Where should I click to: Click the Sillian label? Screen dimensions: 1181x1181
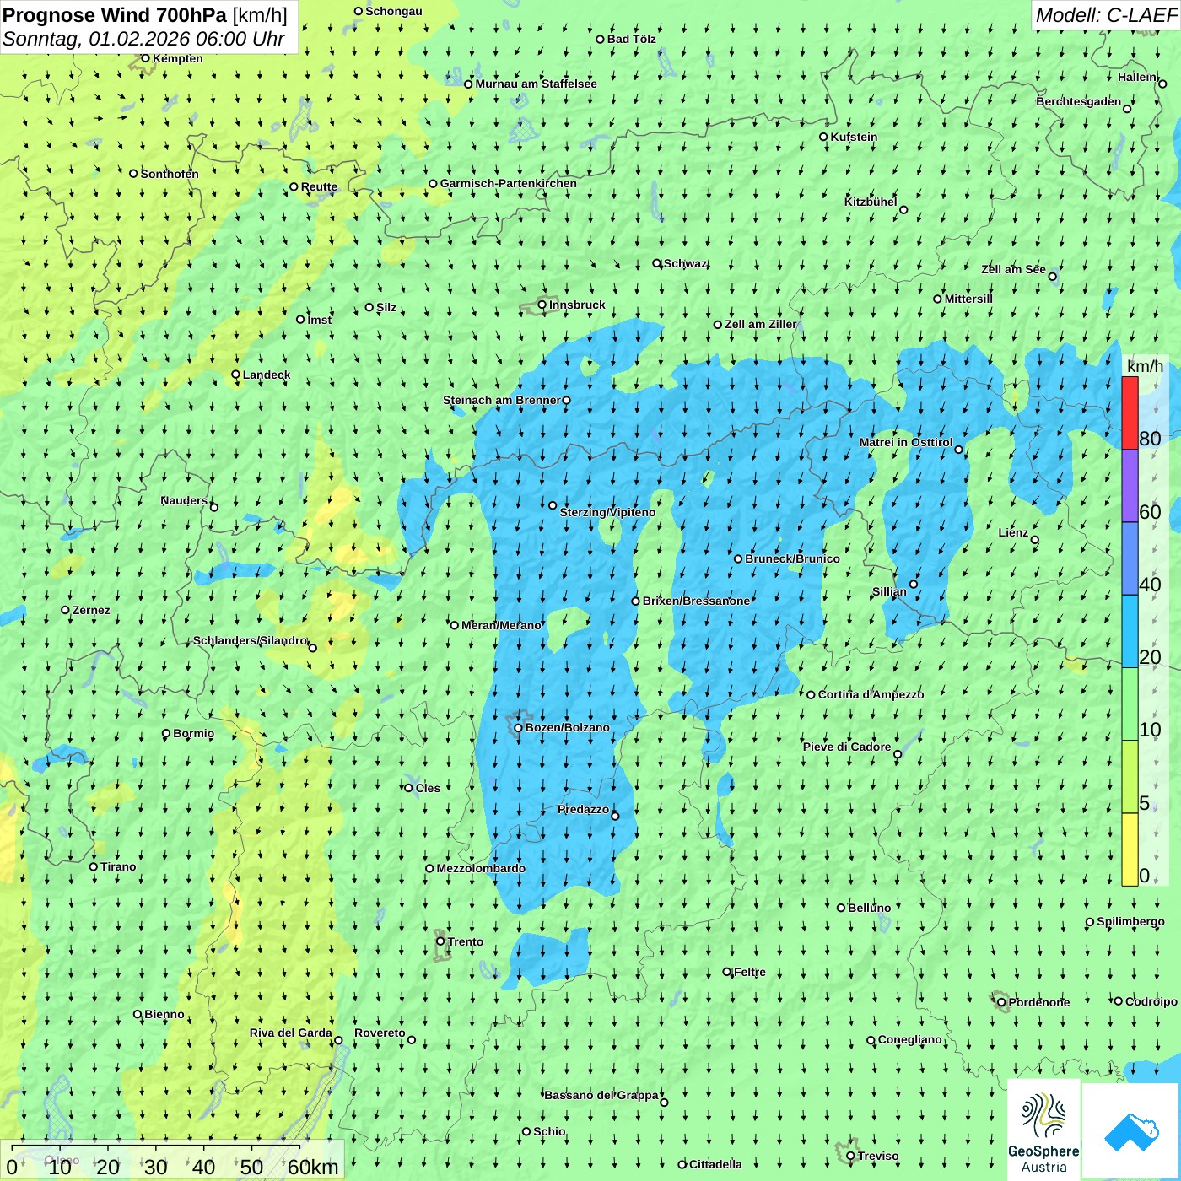tap(889, 591)
